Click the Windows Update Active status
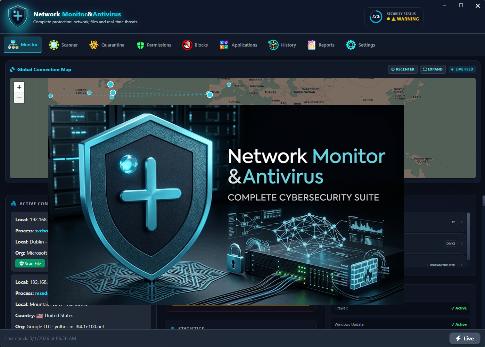485x347 pixels. coord(459,324)
